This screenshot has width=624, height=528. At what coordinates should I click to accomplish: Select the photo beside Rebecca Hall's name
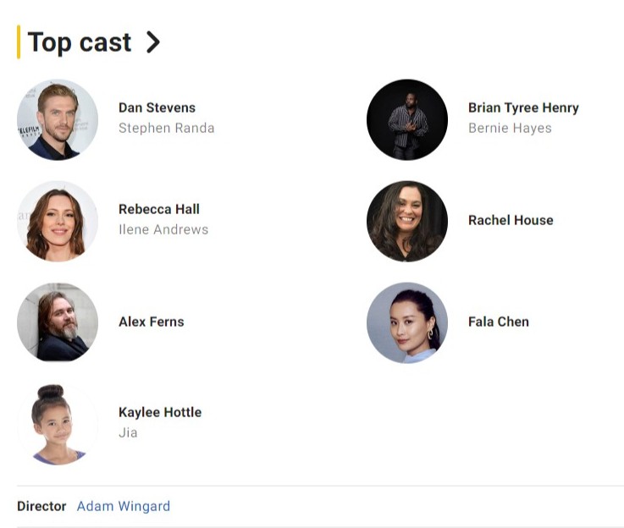[58, 221]
